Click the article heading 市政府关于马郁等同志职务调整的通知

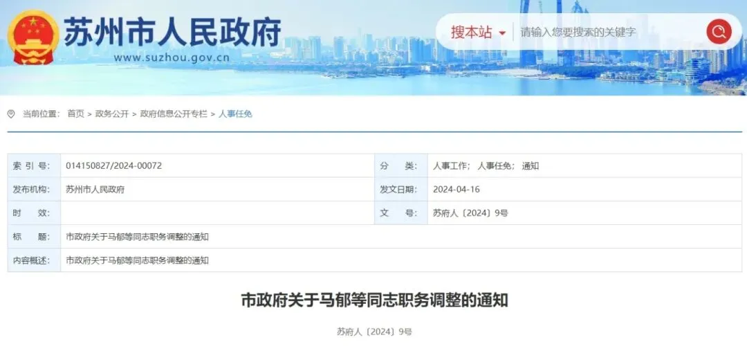click(374, 300)
